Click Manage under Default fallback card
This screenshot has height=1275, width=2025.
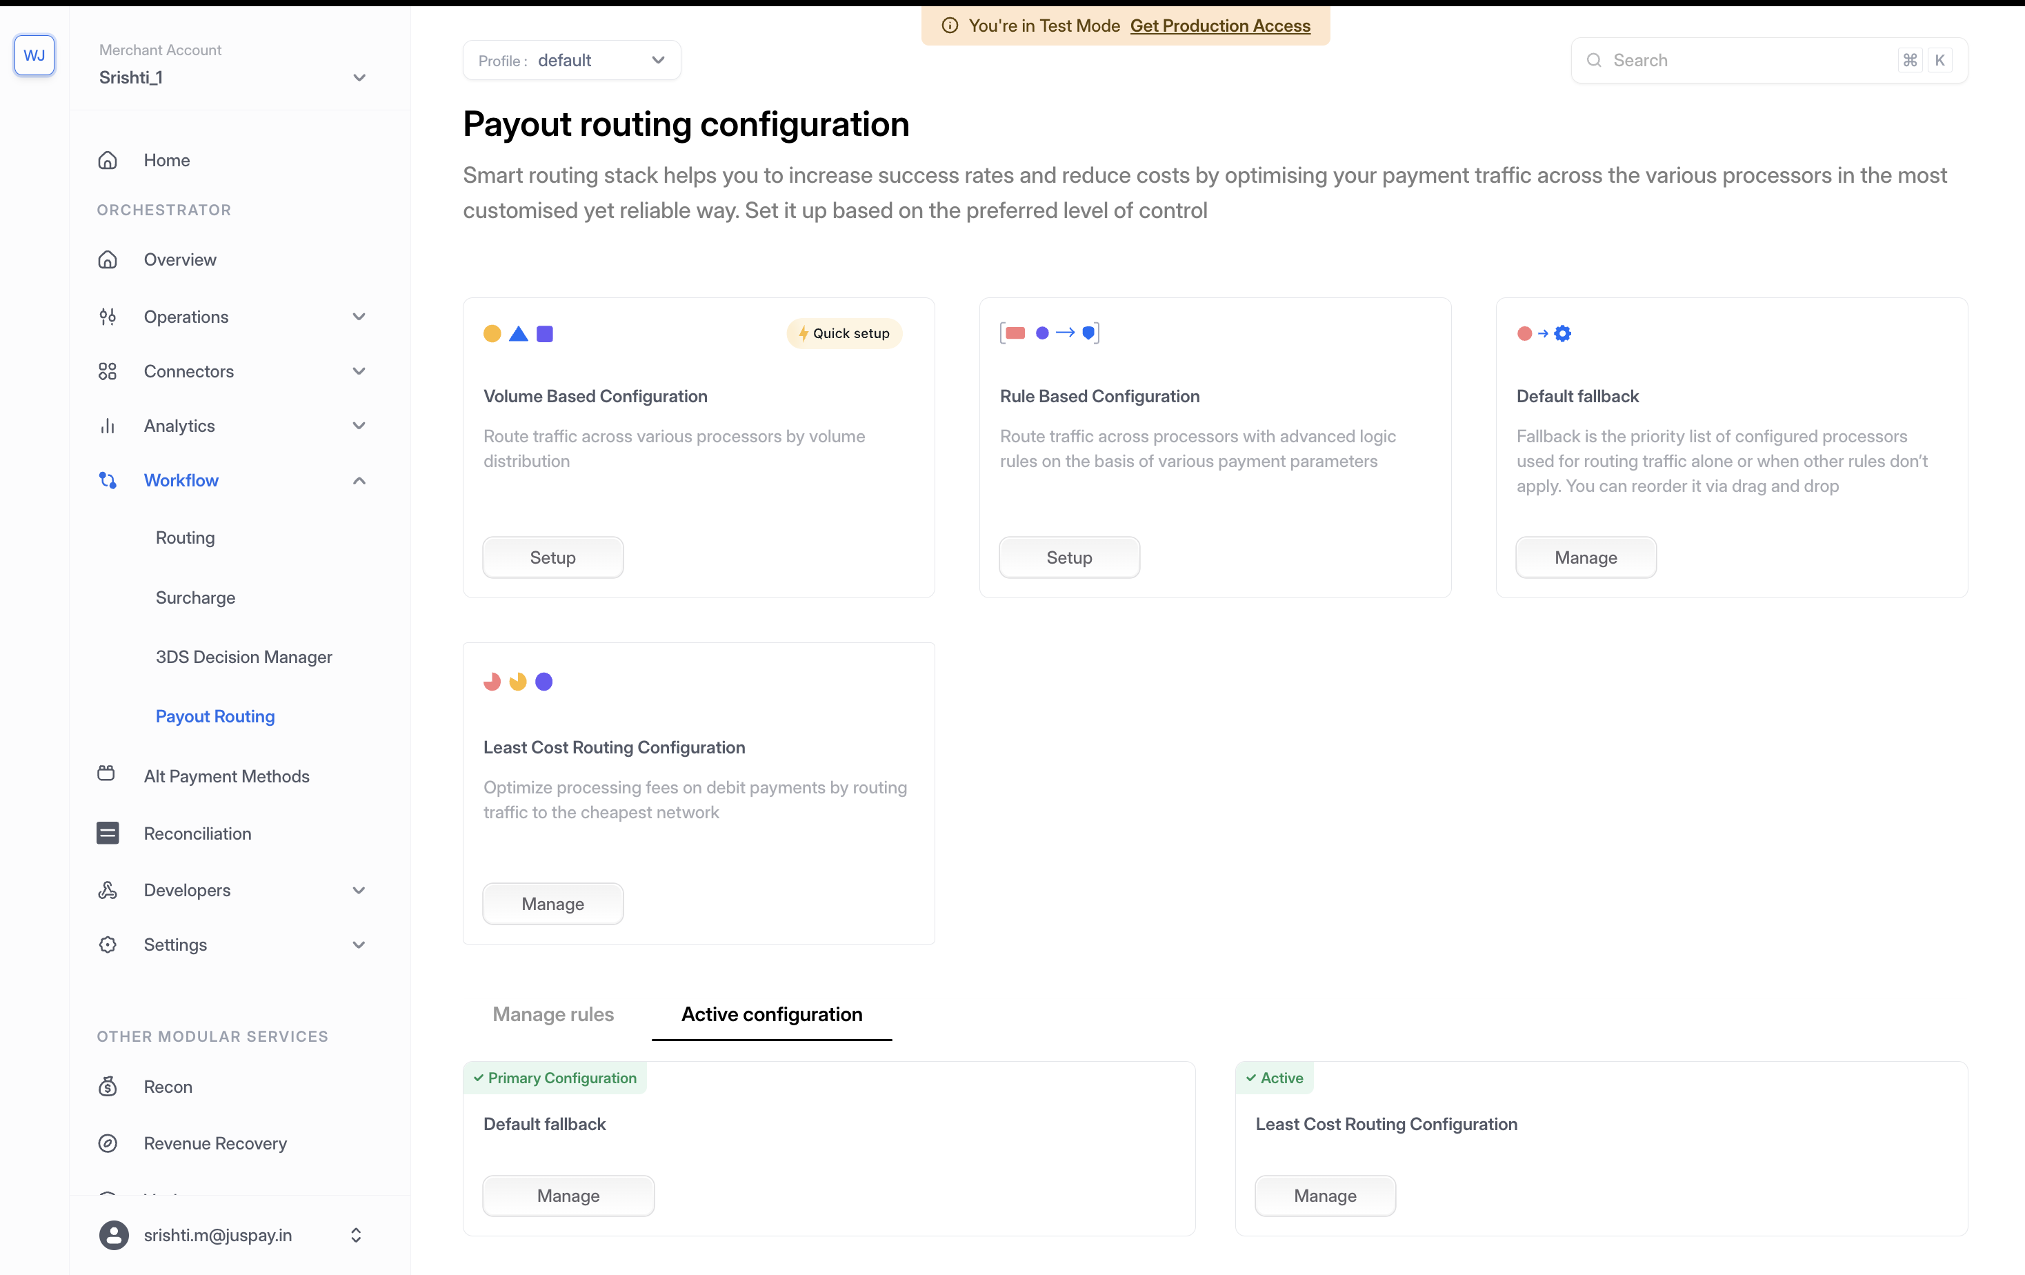(x=1585, y=557)
